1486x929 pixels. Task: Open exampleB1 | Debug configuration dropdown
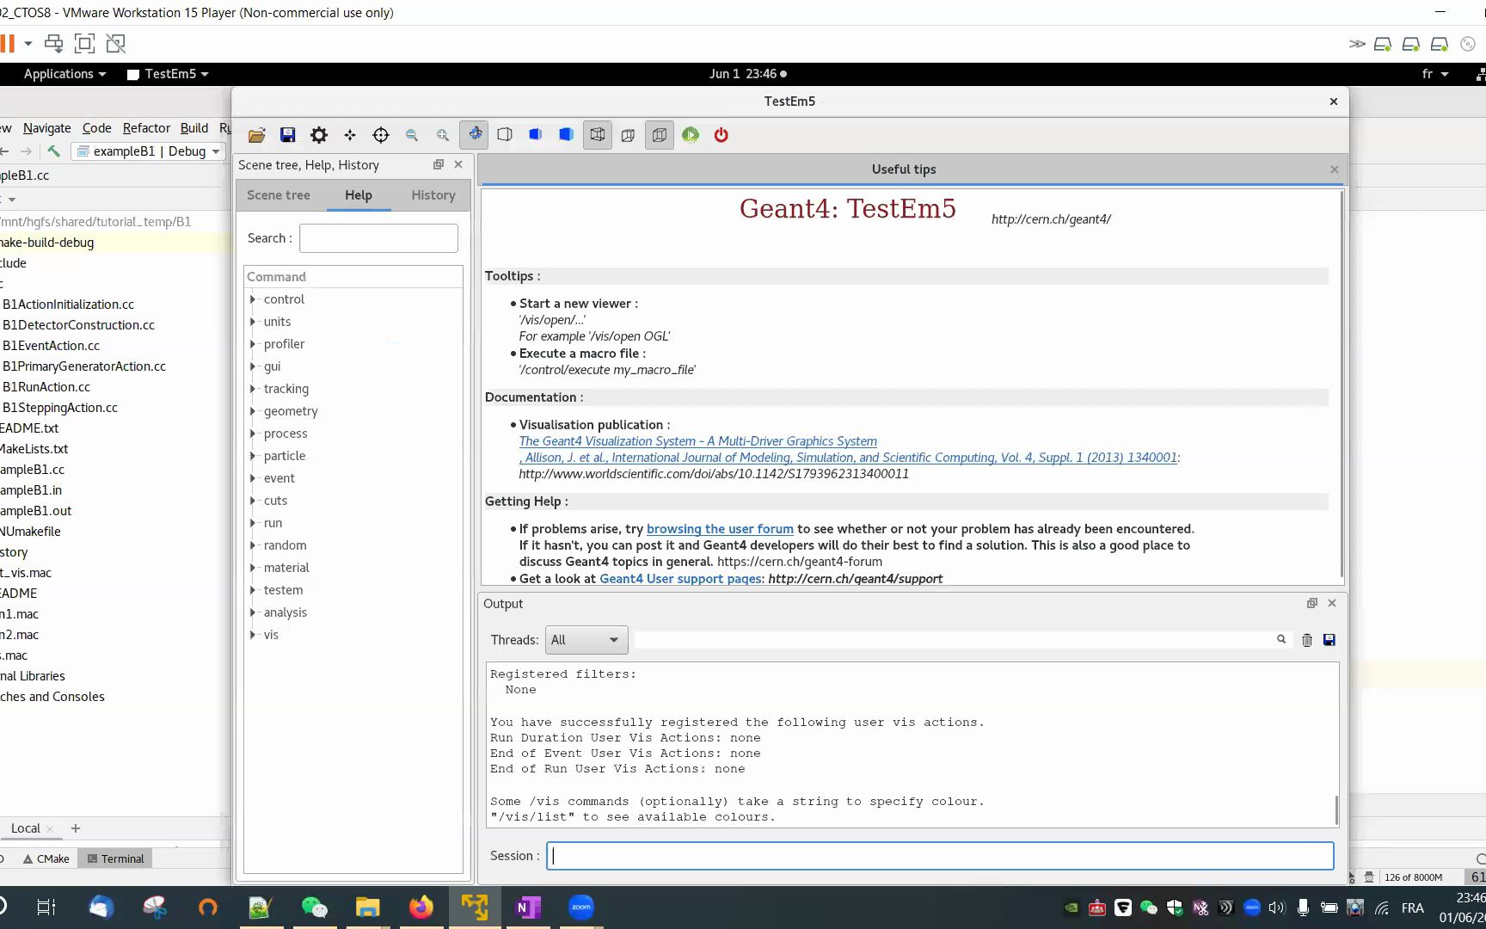149,151
